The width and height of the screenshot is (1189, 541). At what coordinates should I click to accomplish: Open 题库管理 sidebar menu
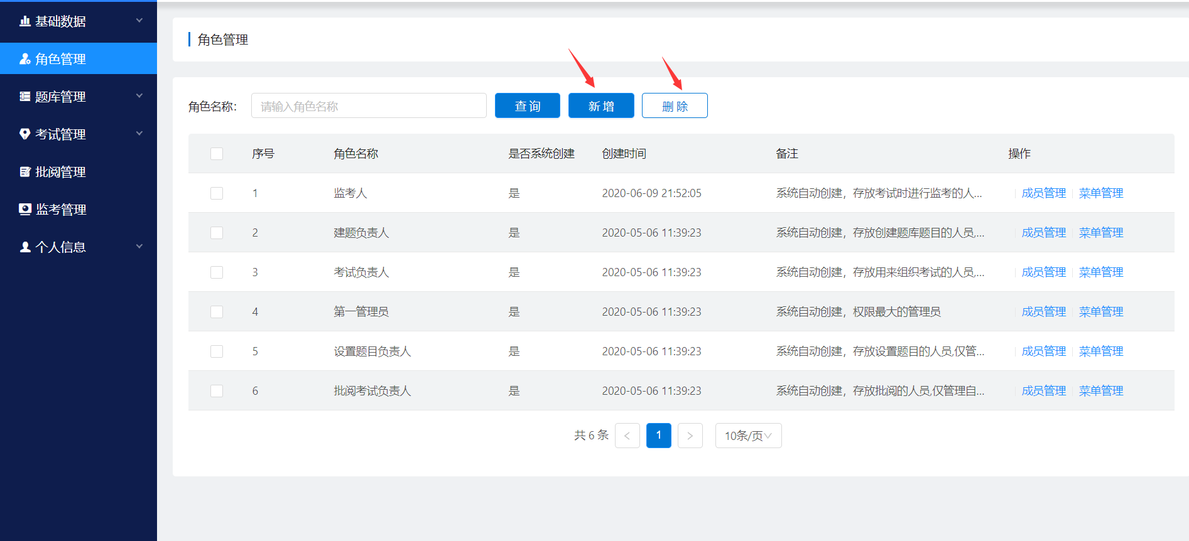79,97
